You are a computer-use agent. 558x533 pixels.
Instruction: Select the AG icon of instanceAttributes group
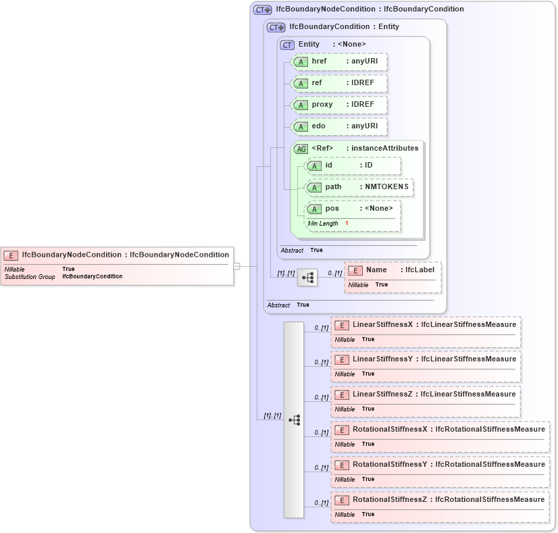coord(301,148)
